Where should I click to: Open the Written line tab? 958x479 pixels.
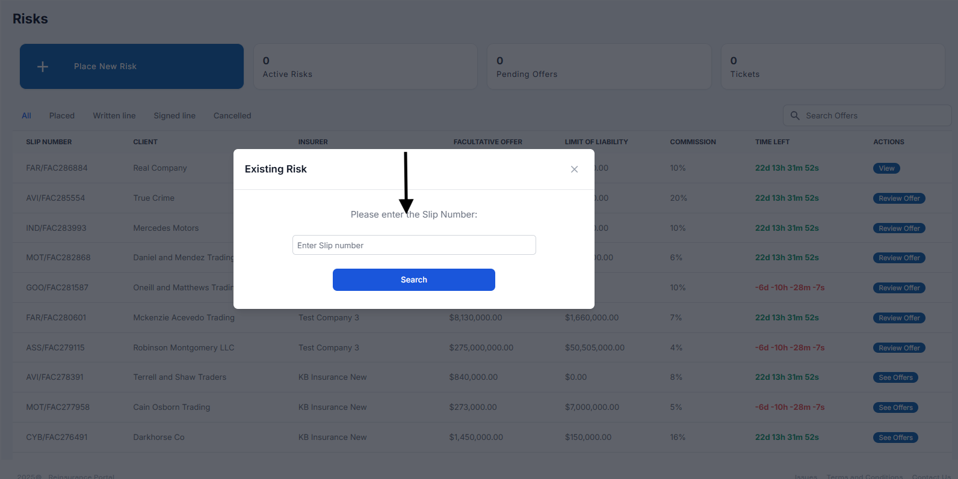[114, 116]
